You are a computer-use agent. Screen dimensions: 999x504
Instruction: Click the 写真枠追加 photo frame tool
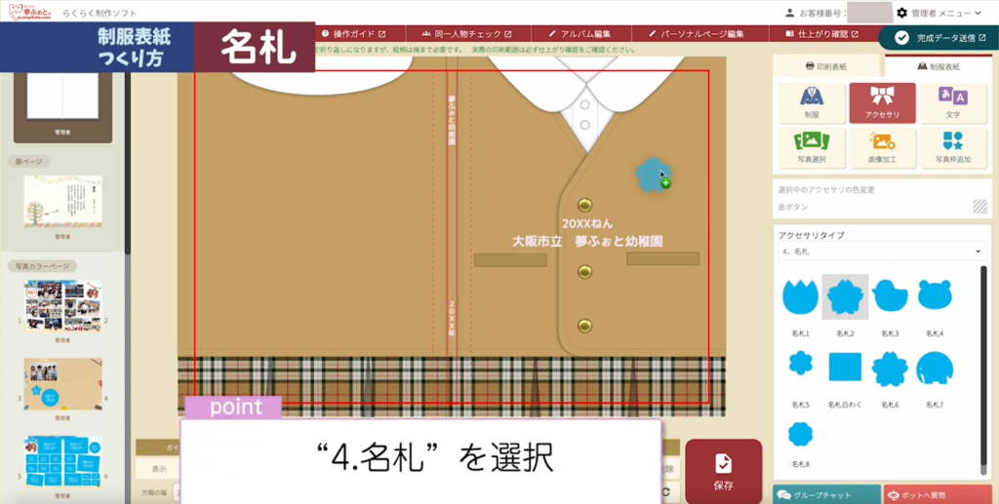point(952,147)
